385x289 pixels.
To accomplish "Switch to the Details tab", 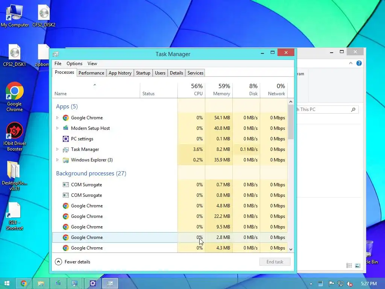I will coord(177,73).
